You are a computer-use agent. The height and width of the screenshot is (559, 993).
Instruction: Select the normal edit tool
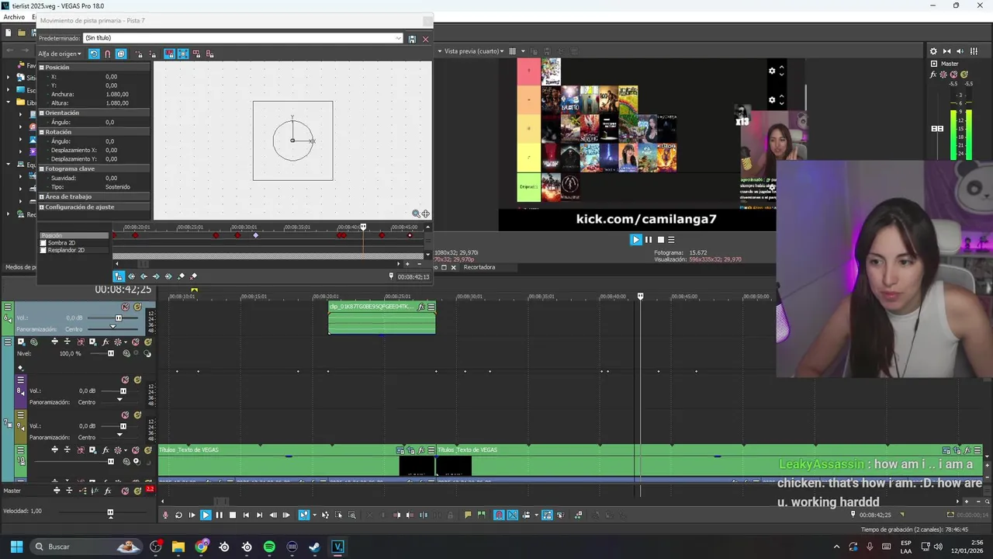304,515
